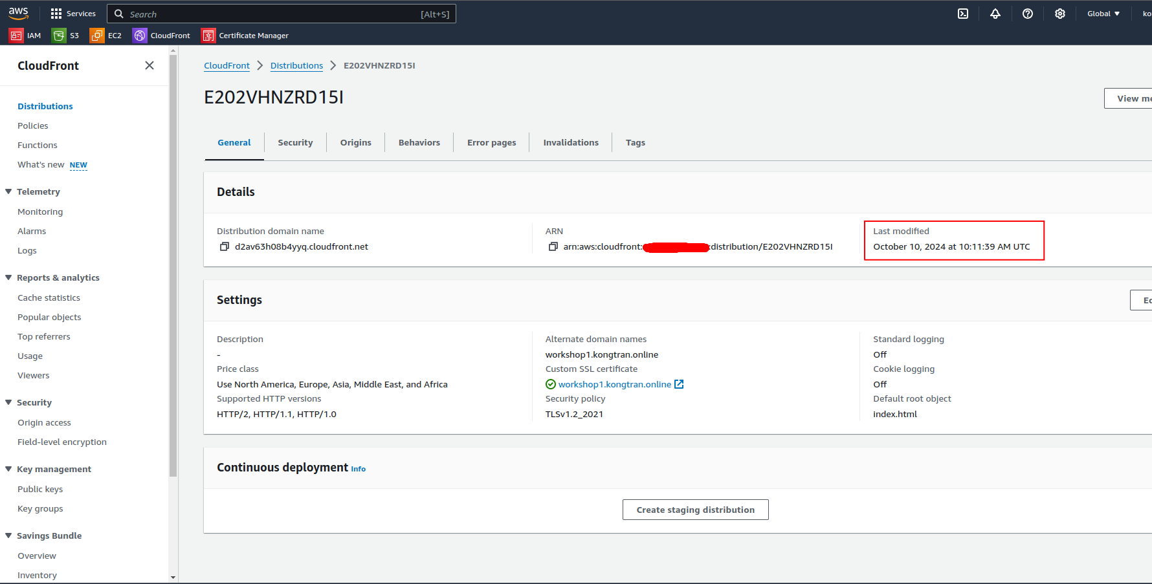Switch to the Behaviors tab

click(419, 142)
